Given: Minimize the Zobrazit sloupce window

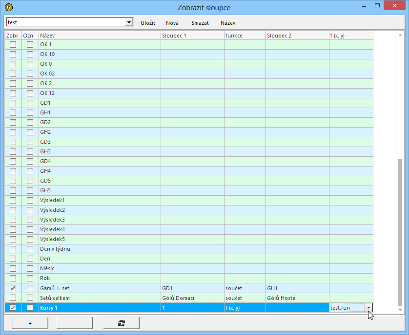Looking at the screenshot, I should point(363,6).
